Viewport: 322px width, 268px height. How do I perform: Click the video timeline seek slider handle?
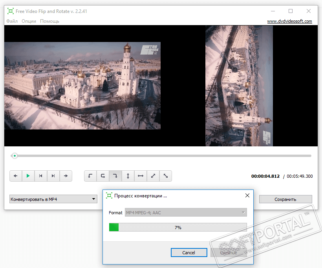(15, 156)
